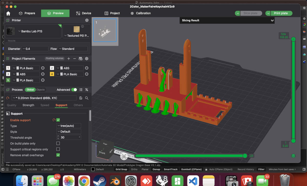The image size is (307, 186).
Task: Open the process settings list icon
Action: [x=81, y=90]
